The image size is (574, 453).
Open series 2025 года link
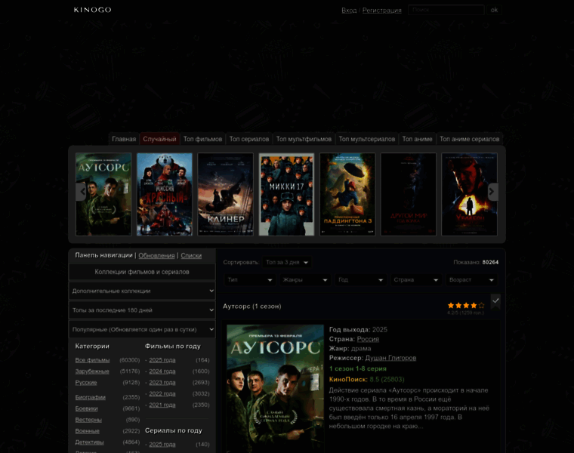tap(162, 444)
